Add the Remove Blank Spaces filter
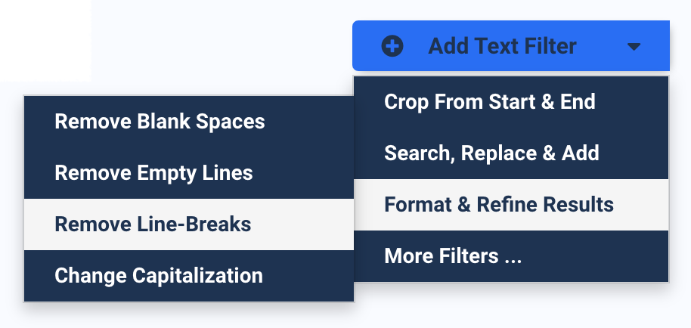 160,121
